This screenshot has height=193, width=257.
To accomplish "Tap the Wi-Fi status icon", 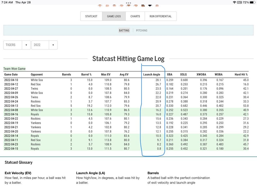I will point(234,2).
